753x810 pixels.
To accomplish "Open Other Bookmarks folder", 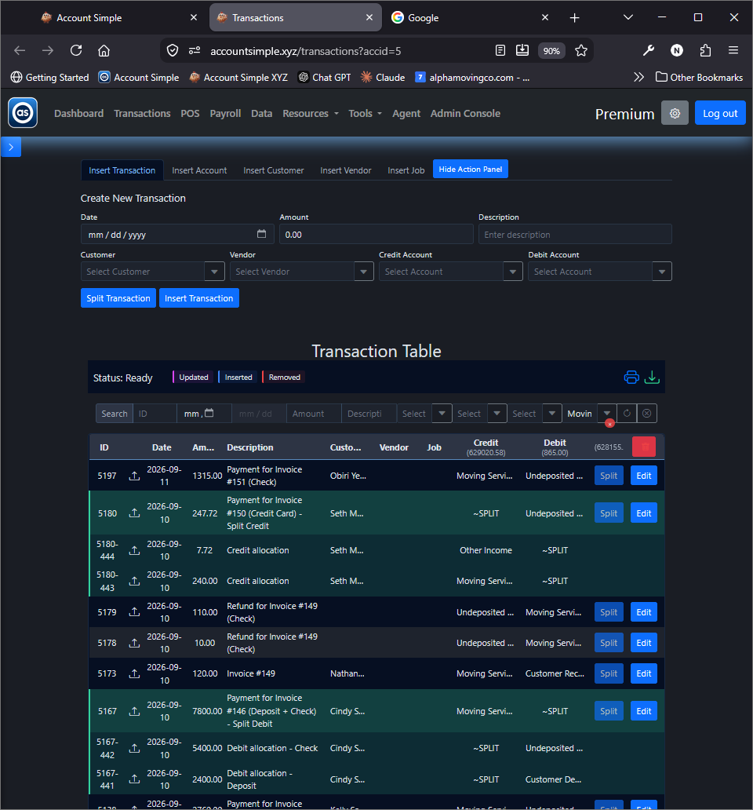I will point(700,78).
